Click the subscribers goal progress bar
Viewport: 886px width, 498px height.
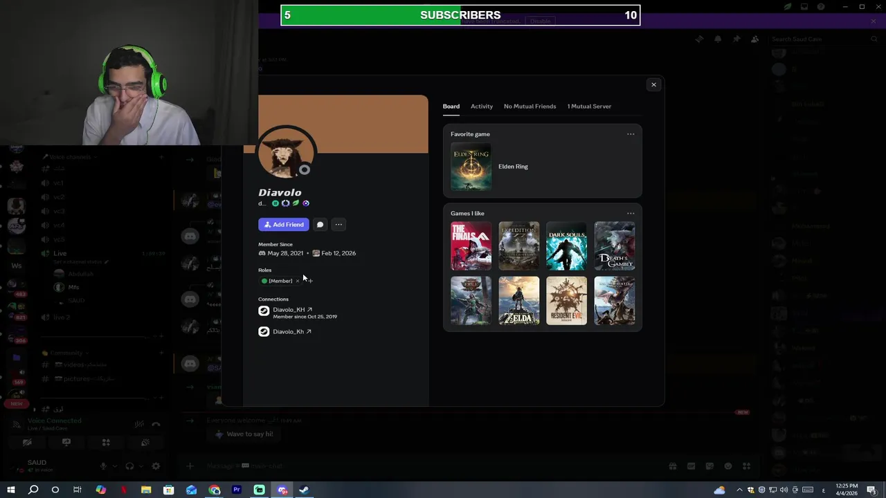pyautogui.click(x=460, y=15)
